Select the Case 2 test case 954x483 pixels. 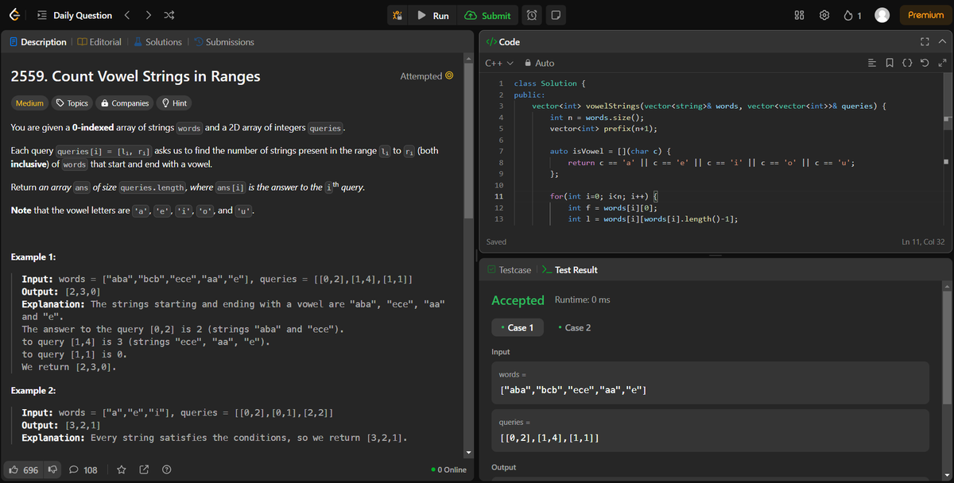pos(574,327)
